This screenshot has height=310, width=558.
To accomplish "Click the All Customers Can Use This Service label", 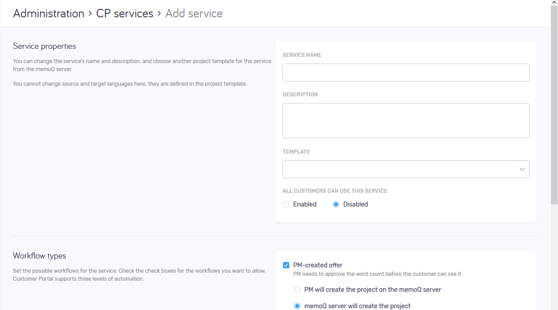I will 335,191.
